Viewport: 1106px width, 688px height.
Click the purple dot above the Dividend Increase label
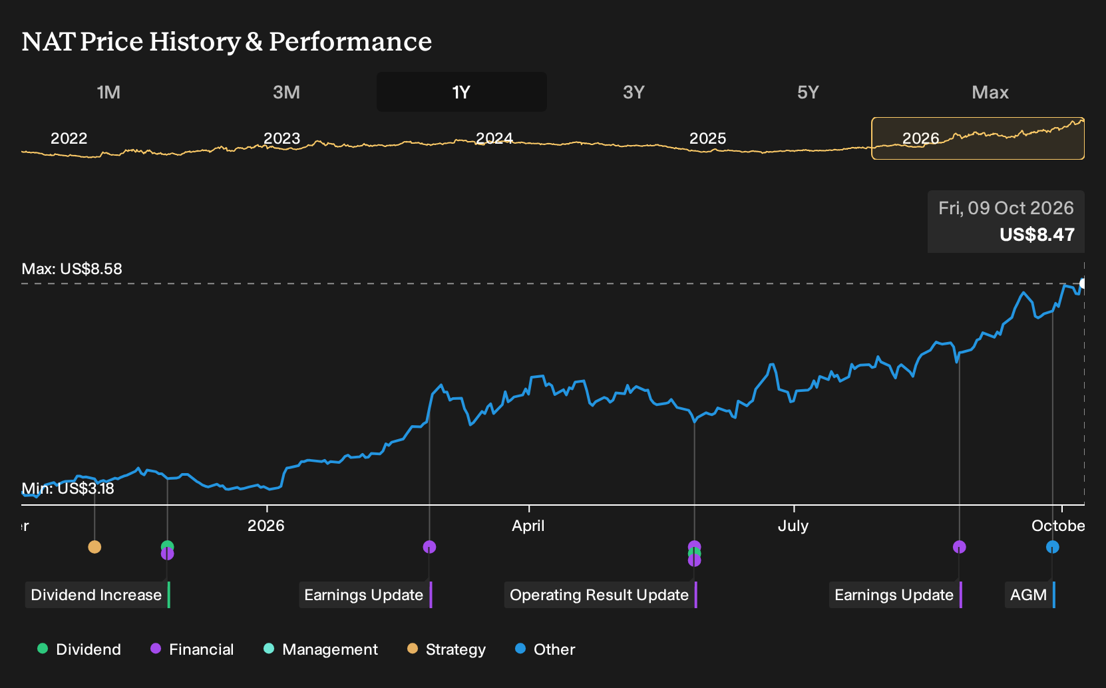pos(167,554)
